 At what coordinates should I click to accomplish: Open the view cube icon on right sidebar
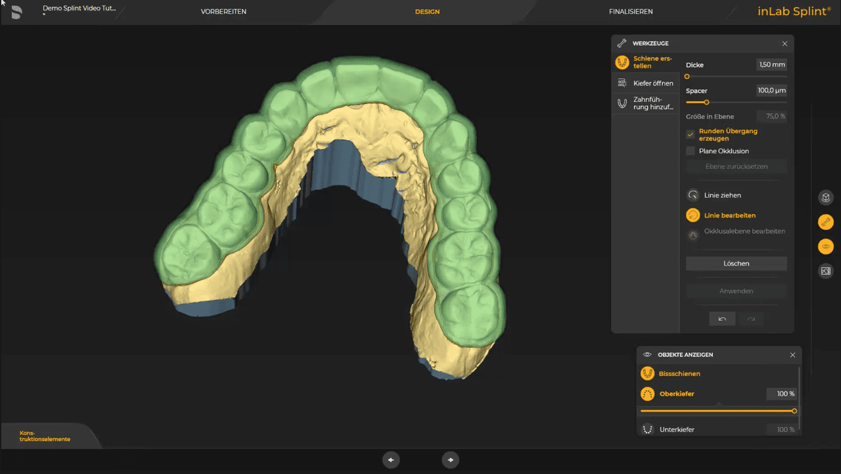tap(826, 197)
